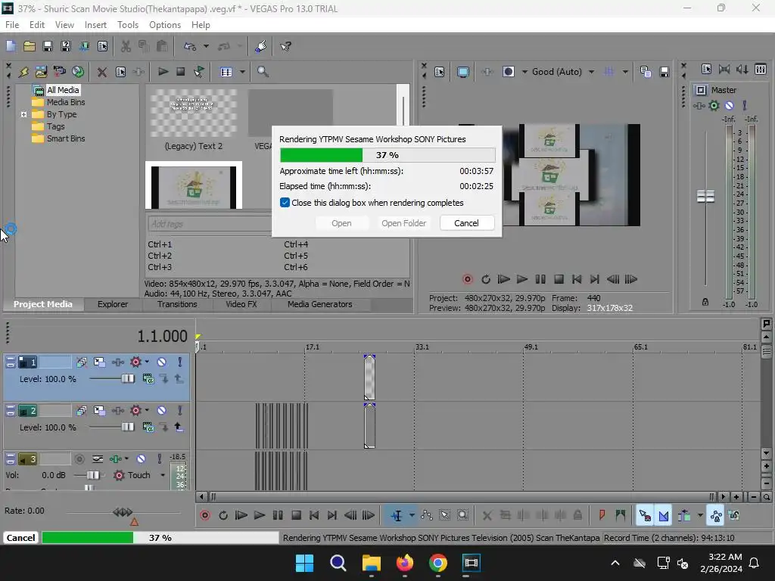Screen dimensions: 775x581
Task: Click Record button in timeline transport
Action: 205,515
